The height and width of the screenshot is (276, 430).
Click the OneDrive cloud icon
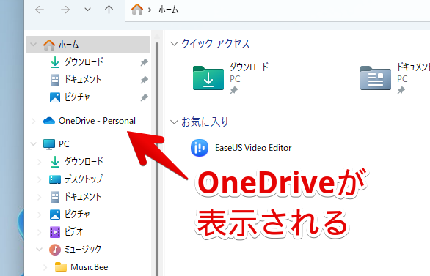[x=49, y=121]
